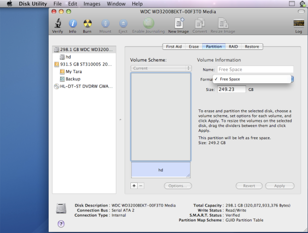The width and height of the screenshot is (308, 233).
Task: Click the Burn disc icon
Action: [88, 24]
